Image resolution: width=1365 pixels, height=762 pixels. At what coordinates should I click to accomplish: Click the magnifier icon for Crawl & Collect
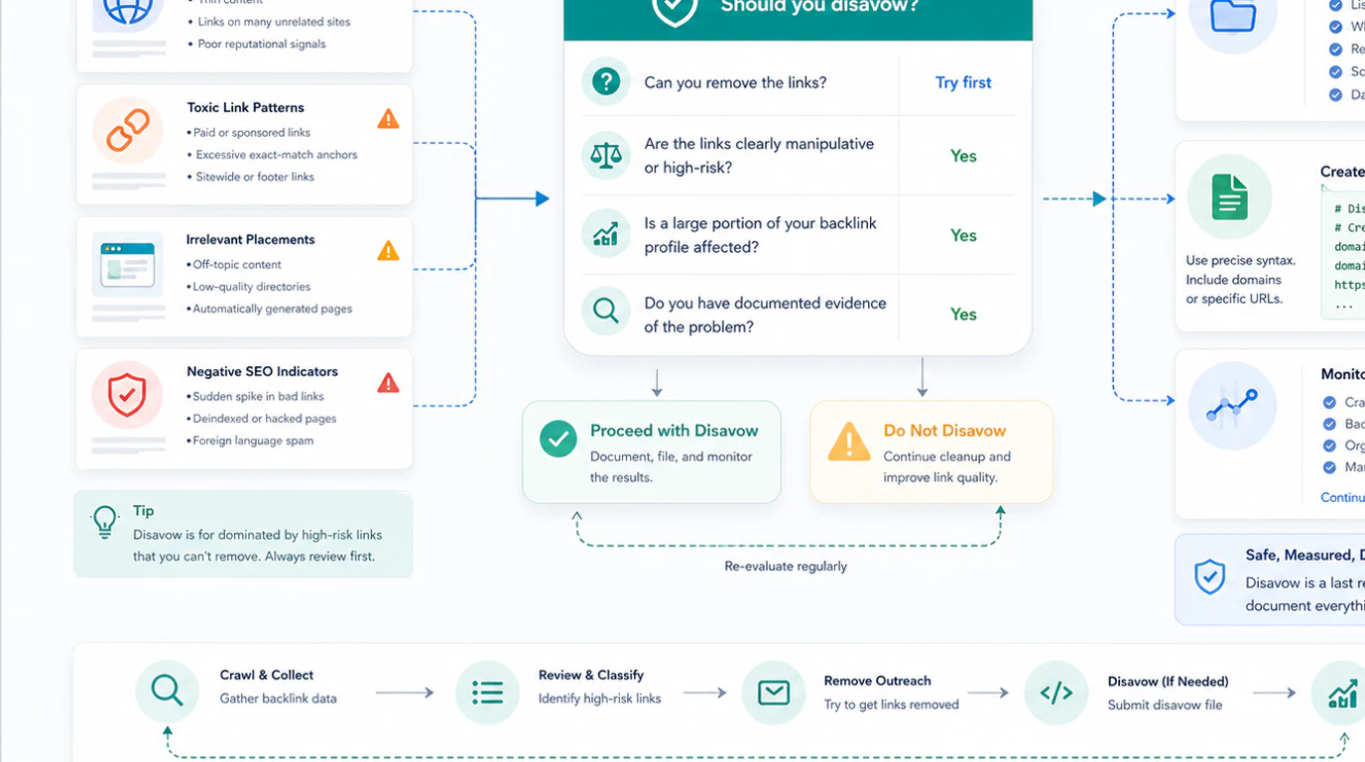(x=167, y=691)
